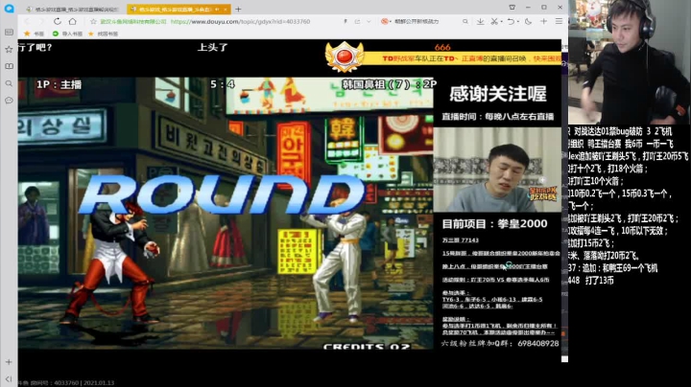Click the "666" danmaku comment
Screen dimensions: 691x387
point(442,47)
